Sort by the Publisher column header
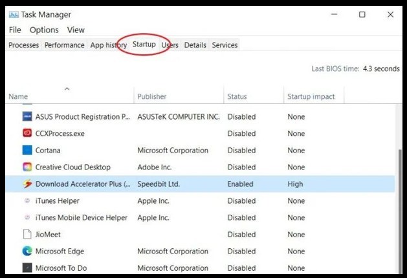This screenshot has width=407, height=278. pyautogui.click(x=179, y=96)
